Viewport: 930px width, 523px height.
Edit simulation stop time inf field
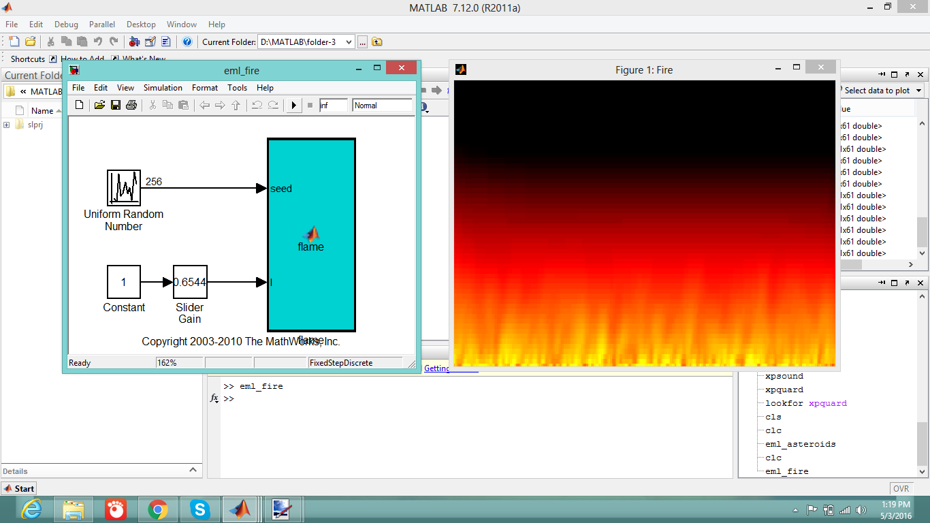click(334, 106)
